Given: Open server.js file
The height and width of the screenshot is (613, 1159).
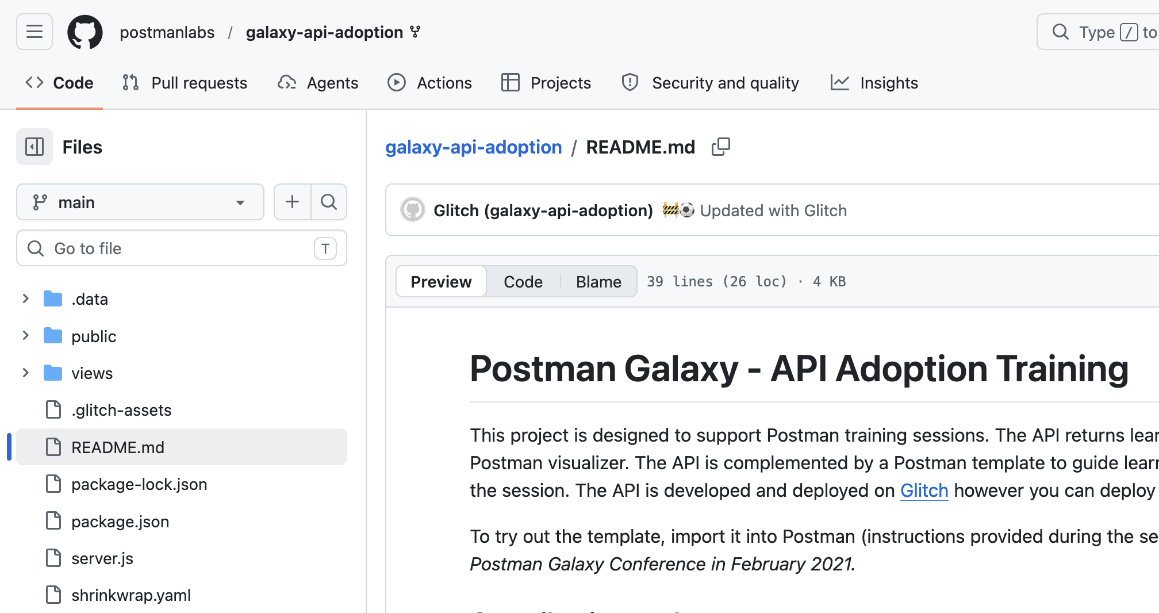Looking at the screenshot, I should (x=102, y=558).
